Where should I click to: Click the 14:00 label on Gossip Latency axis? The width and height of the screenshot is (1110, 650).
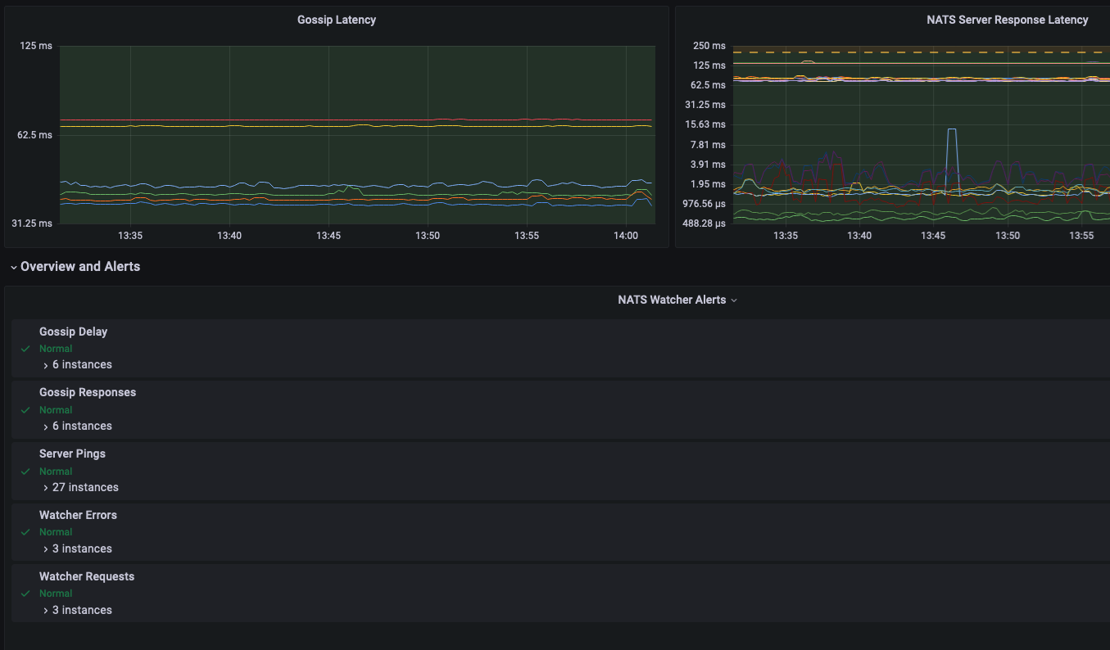(626, 236)
